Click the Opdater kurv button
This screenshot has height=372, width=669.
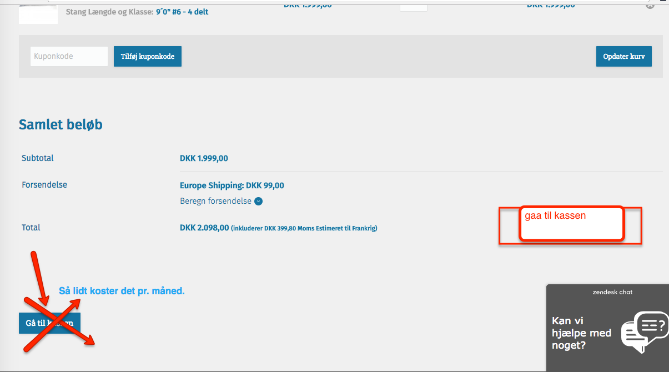click(x=623, y=57)
